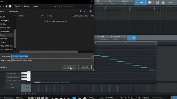This screenshot has height=99, width=177.
Task: Toggle the Autoscroll button in the top toolbar
Action: tap(137, 2)
